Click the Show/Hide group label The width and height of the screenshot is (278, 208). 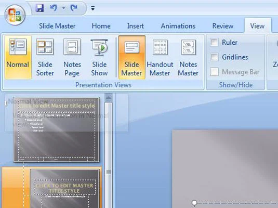point(236,85)
